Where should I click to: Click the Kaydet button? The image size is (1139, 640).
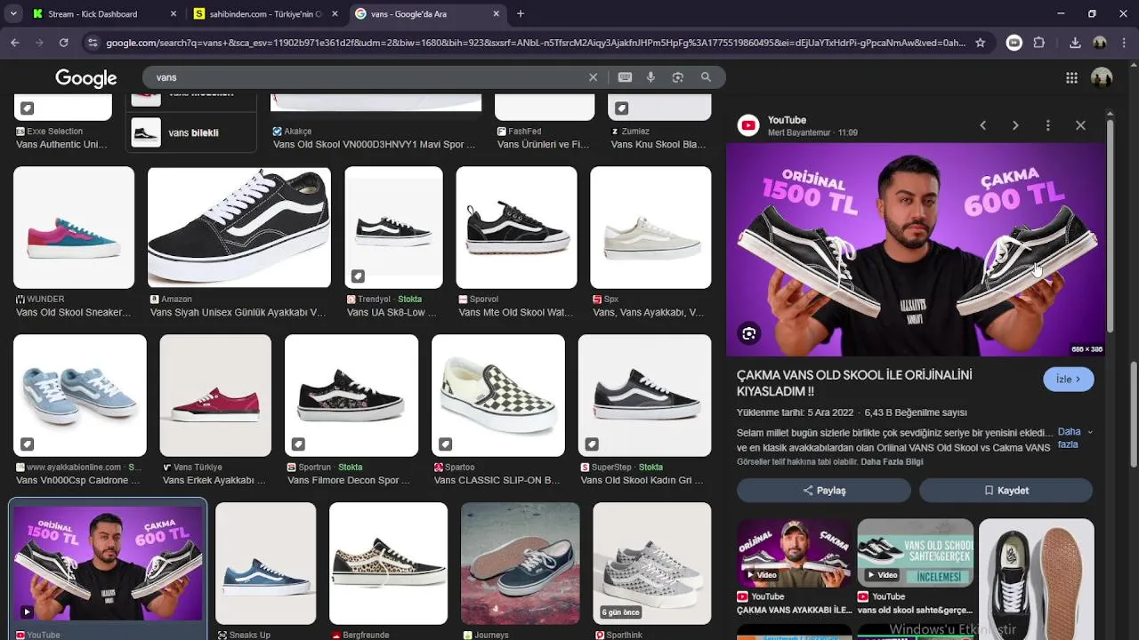[x=1006, y=491]
